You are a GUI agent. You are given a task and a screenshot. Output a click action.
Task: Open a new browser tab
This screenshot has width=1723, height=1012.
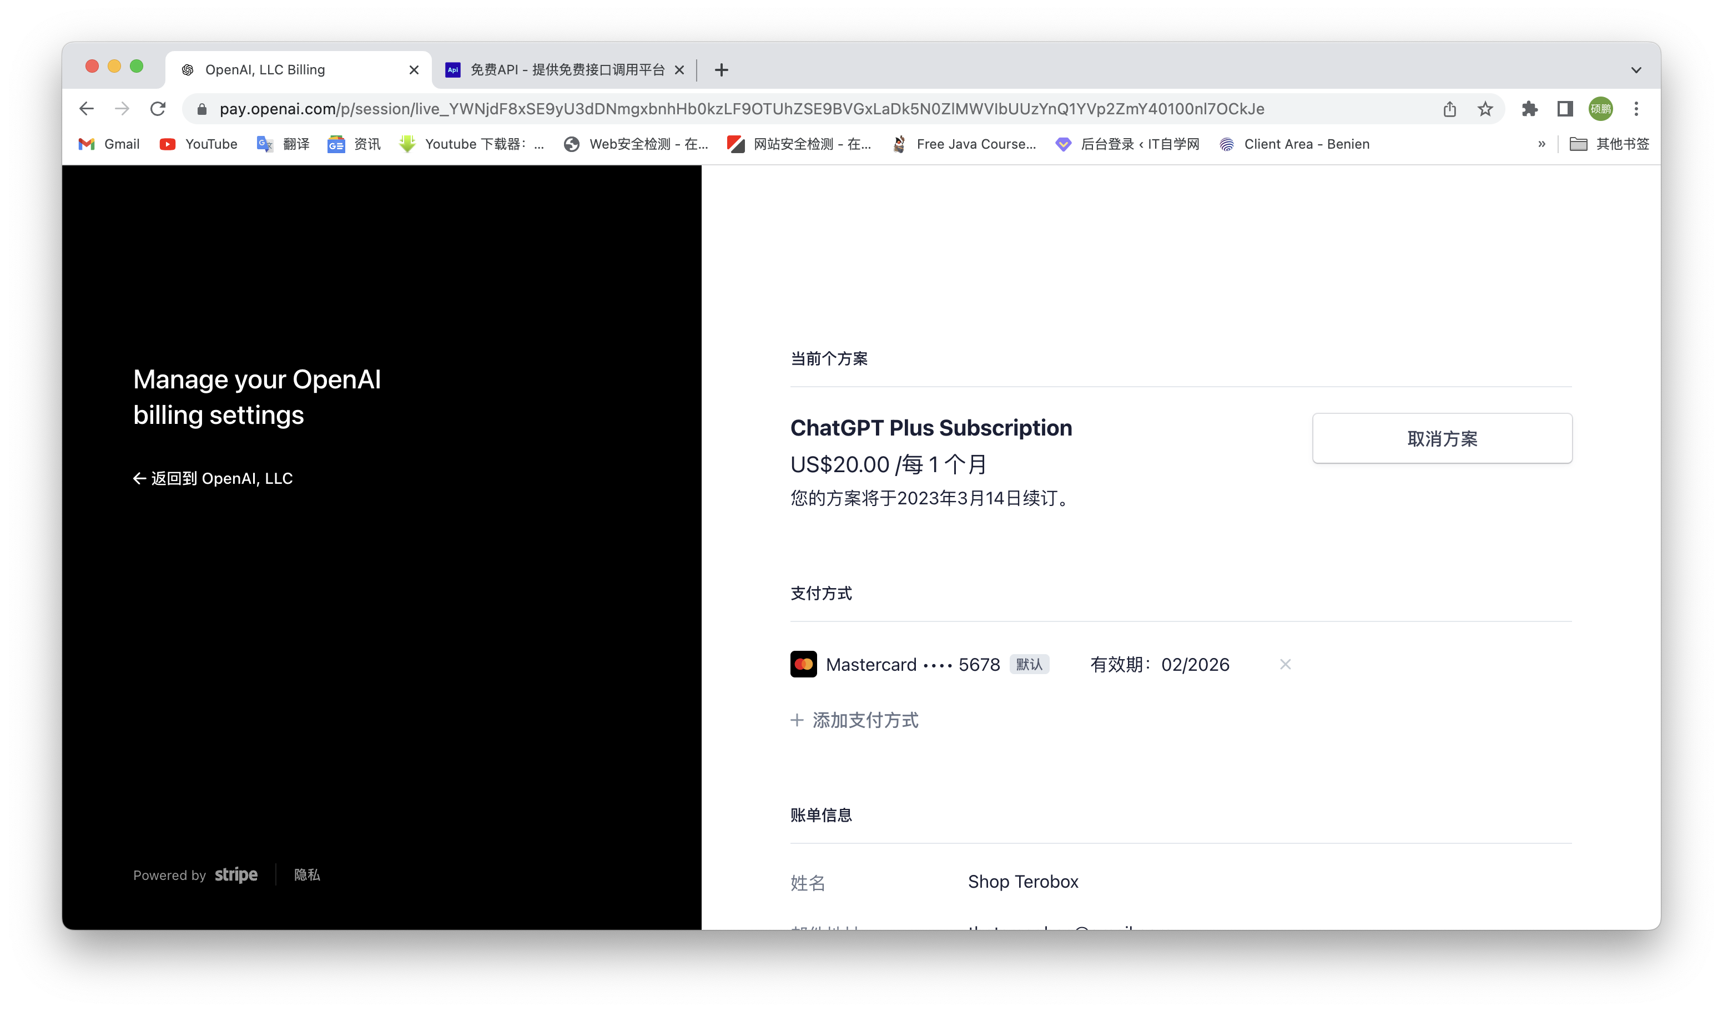(x=721, y=70)
